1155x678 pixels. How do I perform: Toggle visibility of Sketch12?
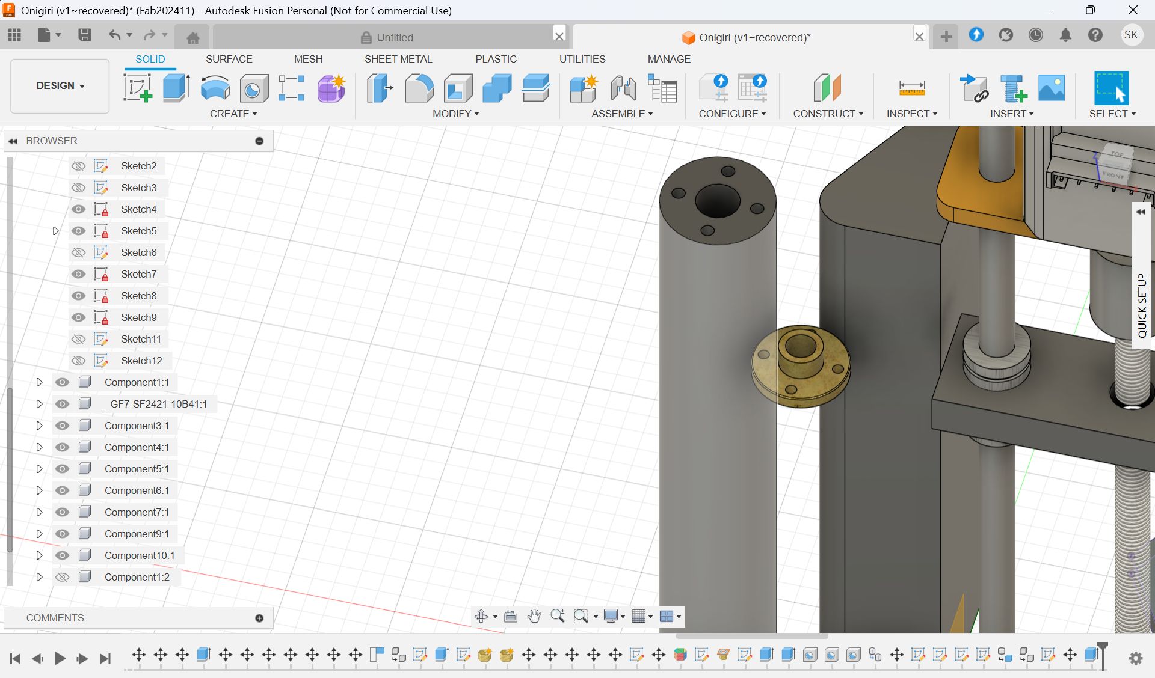point(78,361)
